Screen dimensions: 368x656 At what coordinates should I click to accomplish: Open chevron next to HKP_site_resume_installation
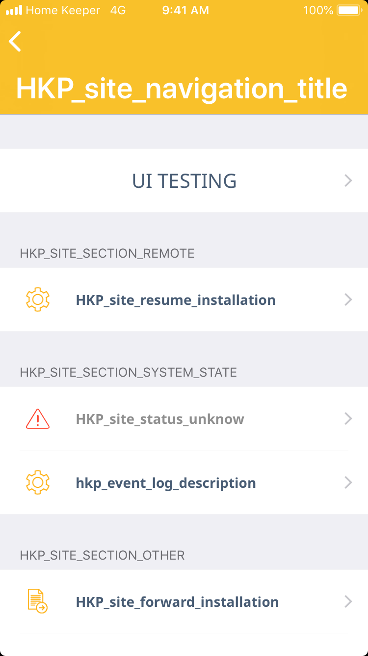pyautogui.click(x=348, y=300)
